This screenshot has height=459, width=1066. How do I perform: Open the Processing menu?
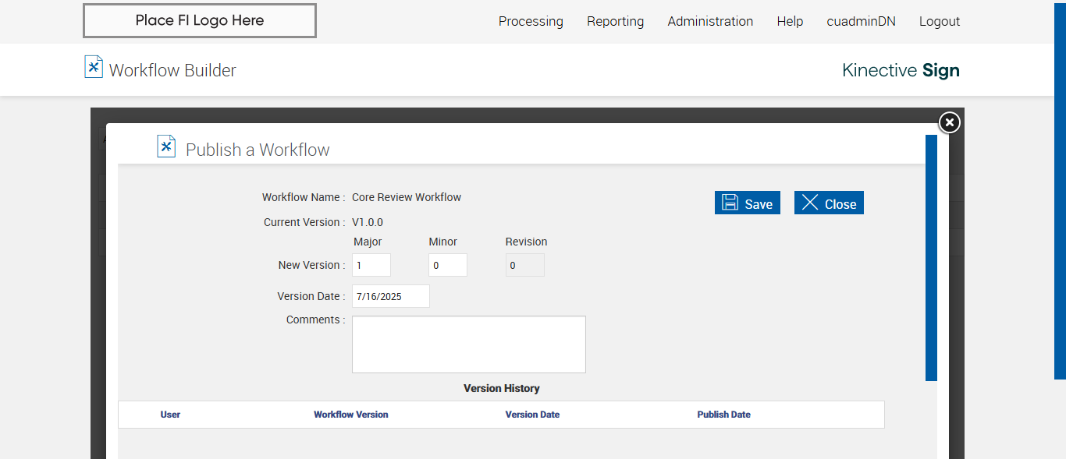tap(531, 22)
